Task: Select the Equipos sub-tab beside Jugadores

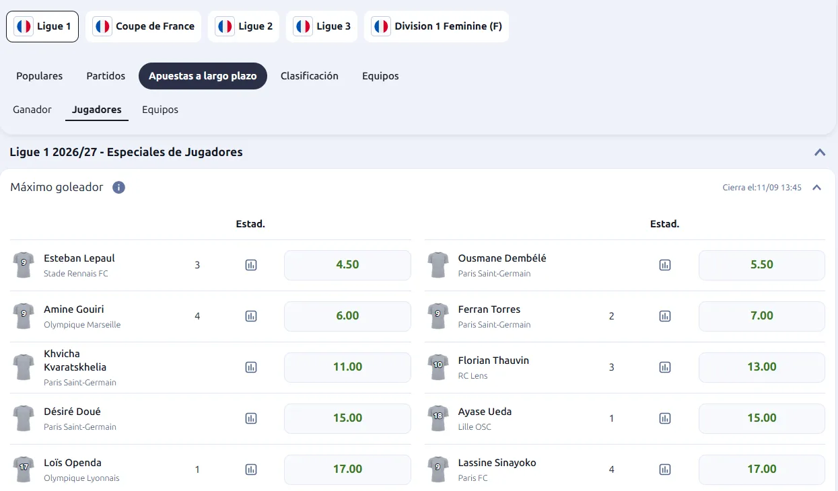Action: coord(160,109)
